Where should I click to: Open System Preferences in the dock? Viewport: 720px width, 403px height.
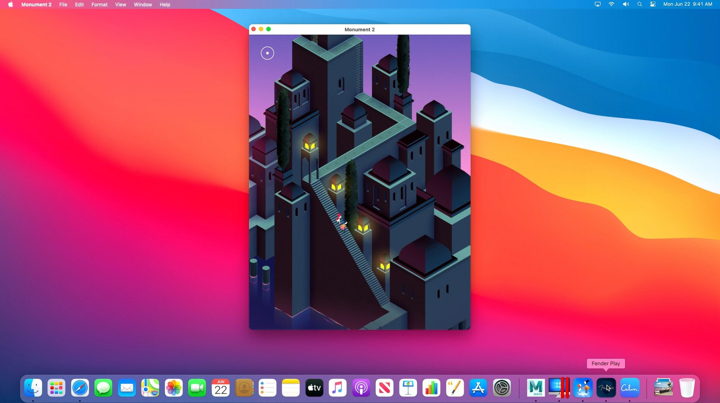point(501,388)
